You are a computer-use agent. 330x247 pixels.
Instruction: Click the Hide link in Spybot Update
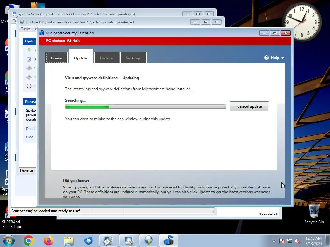point(29,137)
